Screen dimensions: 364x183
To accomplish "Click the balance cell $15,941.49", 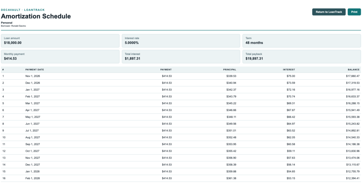I will click(353, 110).
